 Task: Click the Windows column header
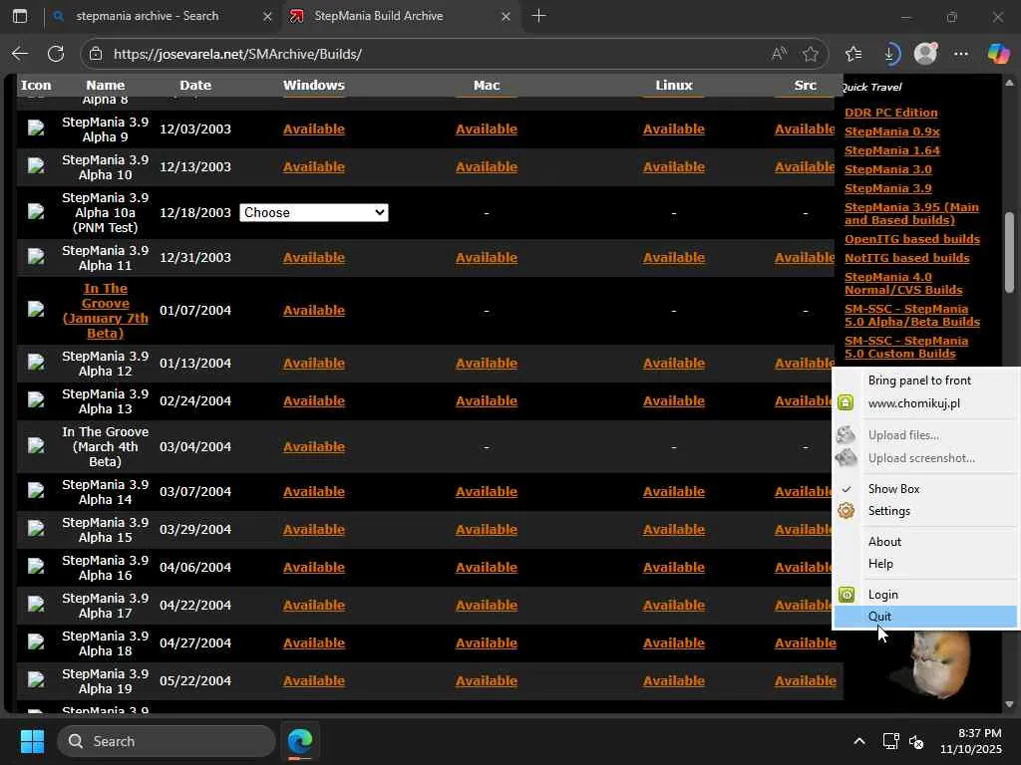pyautogui.click(x=314, y=86)
